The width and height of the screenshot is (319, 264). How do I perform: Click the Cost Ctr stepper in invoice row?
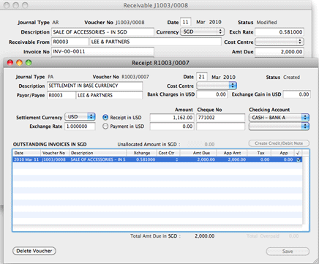pos(177,159)
